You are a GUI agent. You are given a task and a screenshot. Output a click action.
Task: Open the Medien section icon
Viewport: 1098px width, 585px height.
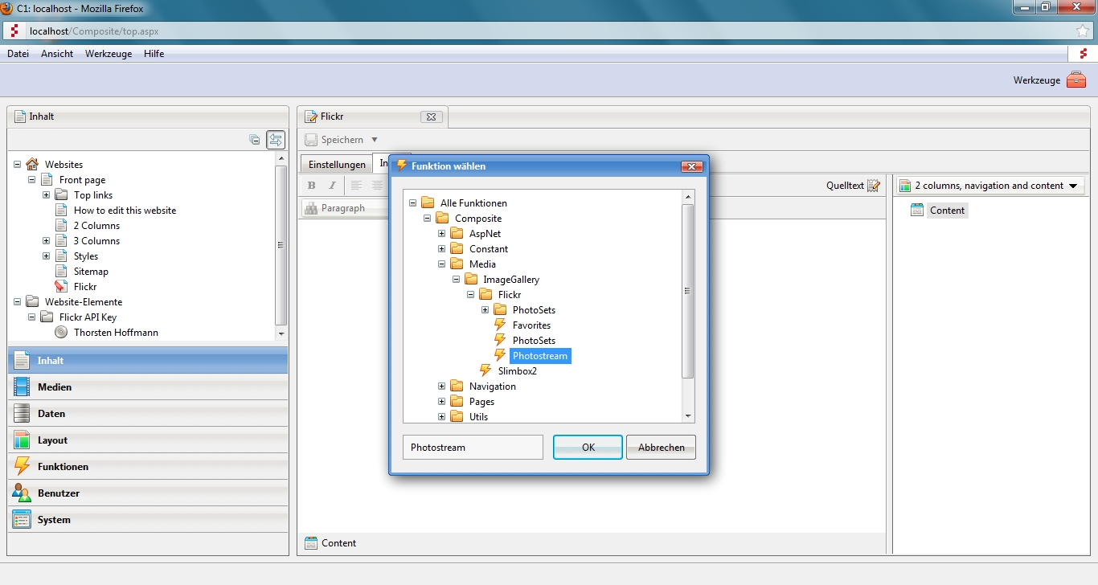pyautogui.click(x=22, y=387)
